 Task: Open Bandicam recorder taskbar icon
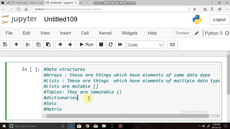pyautogui.click(x=120, y=126)
